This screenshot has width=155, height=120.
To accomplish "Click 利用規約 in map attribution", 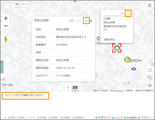I will click(129, 90).
